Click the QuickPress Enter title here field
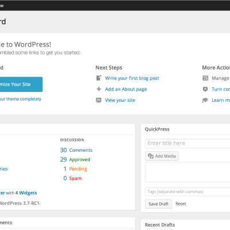Screen dimensions: 230x230 (187, 143)
